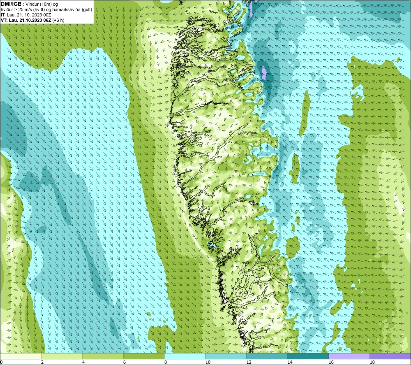Select the 10–12 m/s light teal legend swatch
The height and width of the screenshot is (365, 411).
pos(226,356)
